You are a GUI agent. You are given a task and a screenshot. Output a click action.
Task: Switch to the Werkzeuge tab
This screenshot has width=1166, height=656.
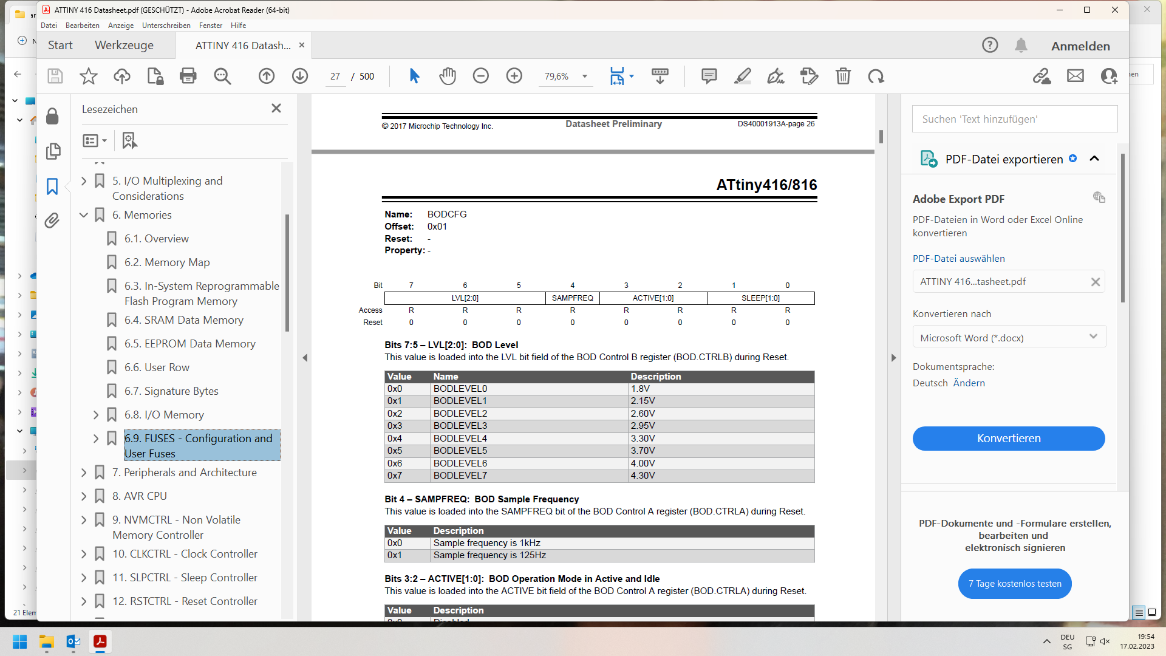(124, 46)
